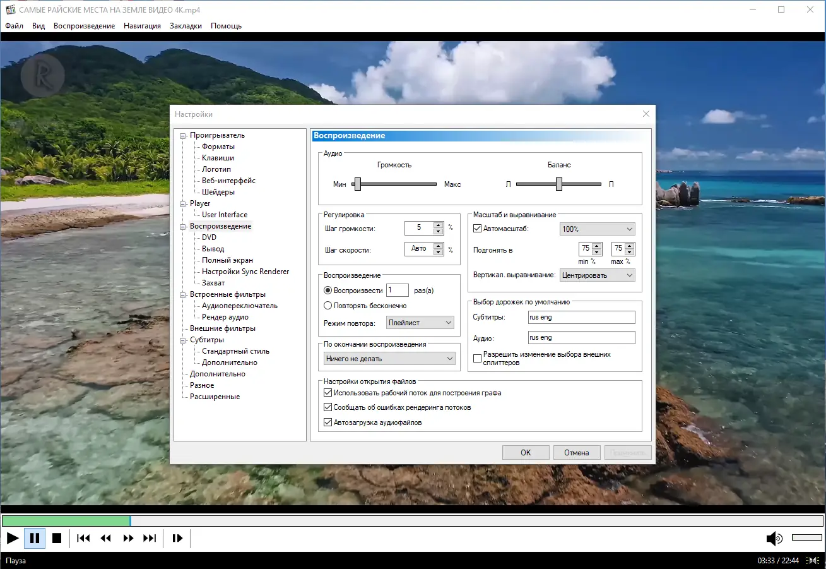Viewport: 826px width, 569px height.
Task: Skip to next file icon
Action: click(150, 538)
